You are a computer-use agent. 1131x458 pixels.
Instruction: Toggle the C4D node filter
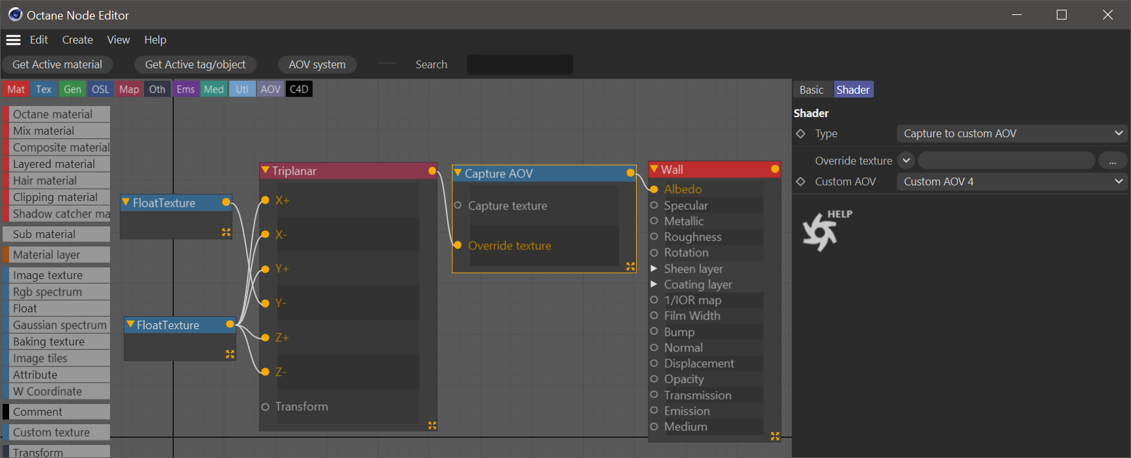click(x=299, y=89)
